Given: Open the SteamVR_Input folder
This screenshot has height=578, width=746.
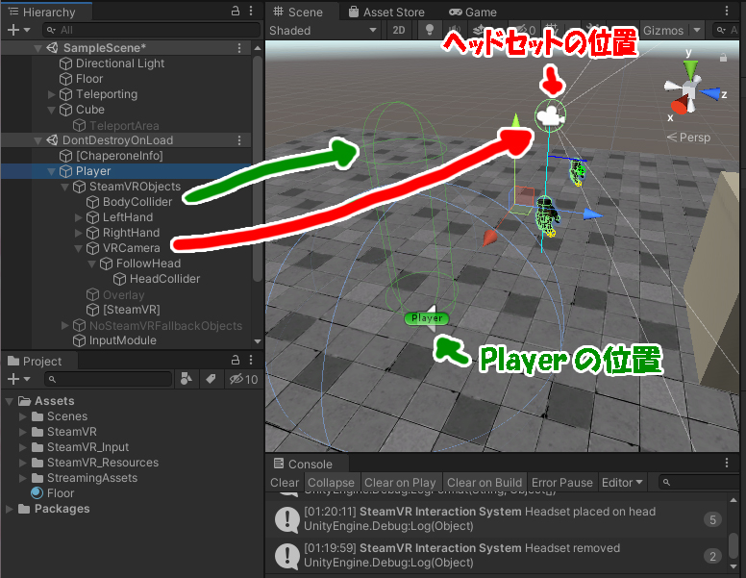Looking at the screenshot, I should coord(87,447).
